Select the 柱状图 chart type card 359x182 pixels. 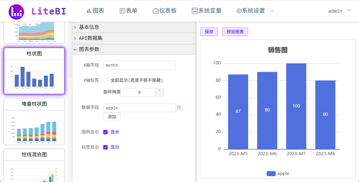pyautogui.click(x=34, y=71)
